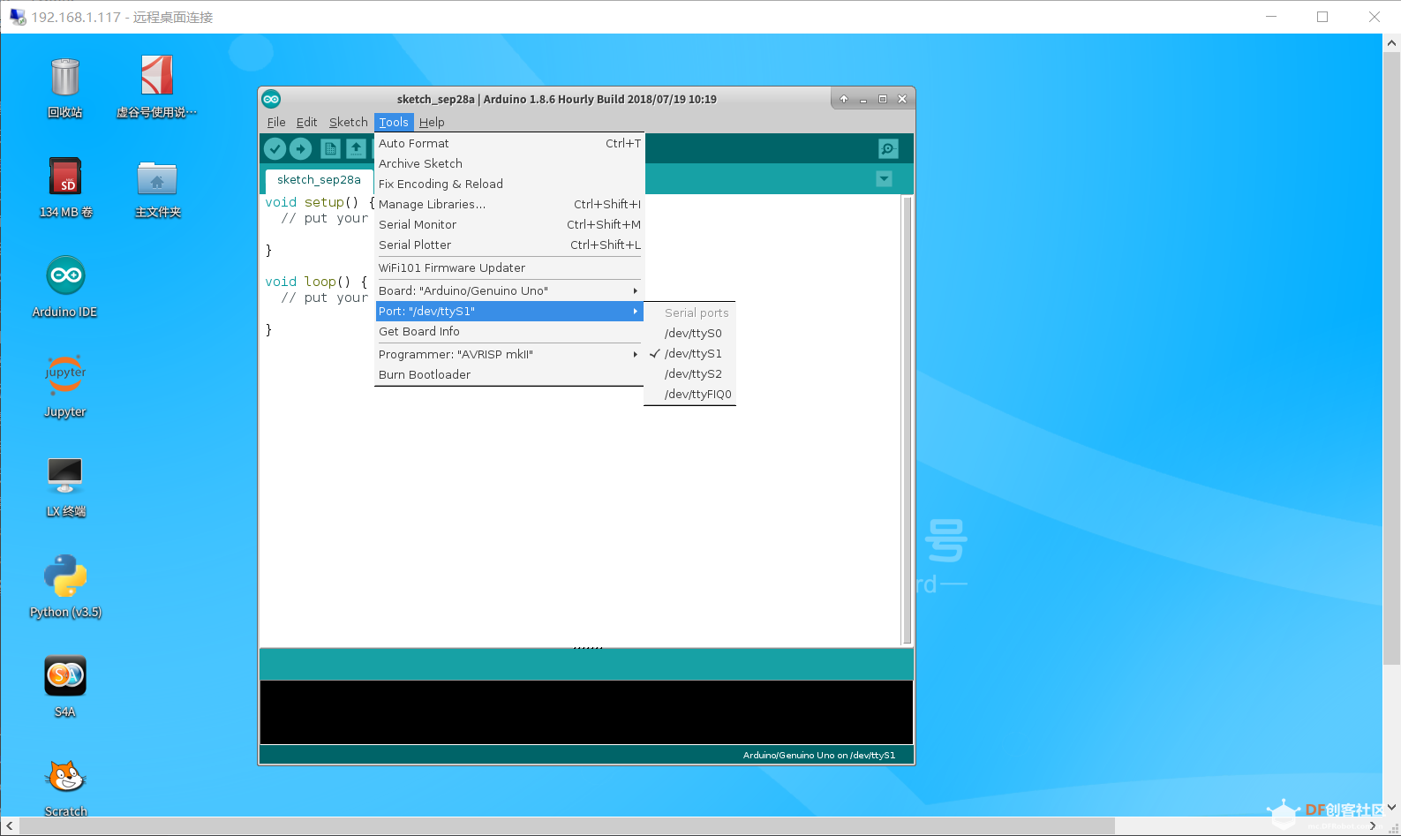Image resolution: width=1401 pixels, height=836 pixels.
Task: Choose /dev/ttyFIQ0 serial port option
Action: coord(697,395)
